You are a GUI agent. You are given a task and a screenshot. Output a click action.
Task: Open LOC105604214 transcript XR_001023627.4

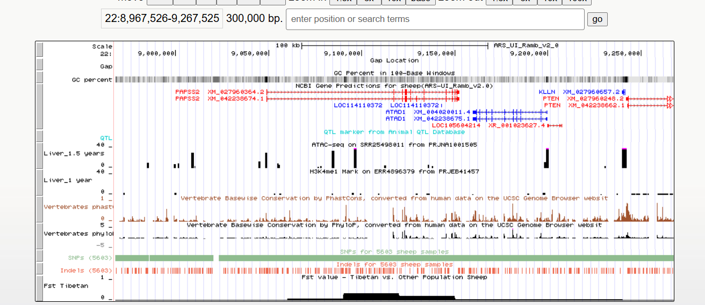point(516,125)
